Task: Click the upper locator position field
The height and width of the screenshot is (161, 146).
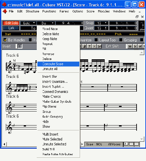Action: pos(123,23)
